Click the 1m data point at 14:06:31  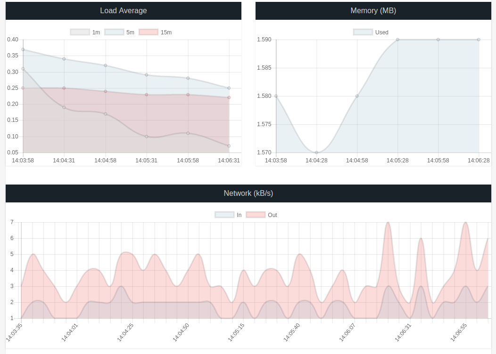tap(229, 146)
